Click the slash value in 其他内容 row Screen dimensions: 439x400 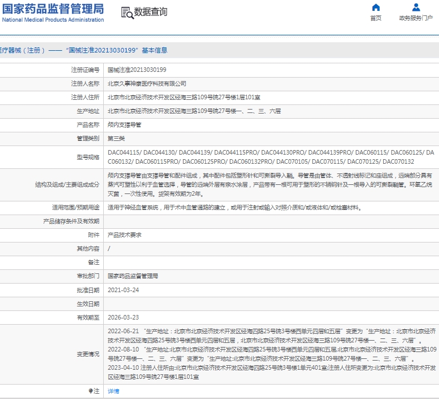(x=109, y=249)
